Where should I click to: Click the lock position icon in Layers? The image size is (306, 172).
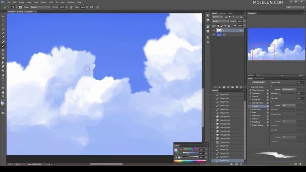click(225, 26)
